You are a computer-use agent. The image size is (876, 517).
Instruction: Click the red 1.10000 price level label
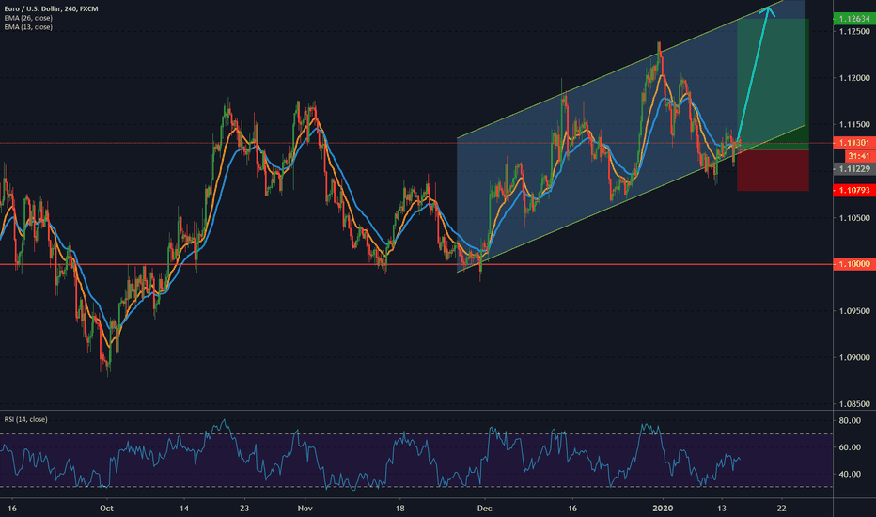coord(852,265)
